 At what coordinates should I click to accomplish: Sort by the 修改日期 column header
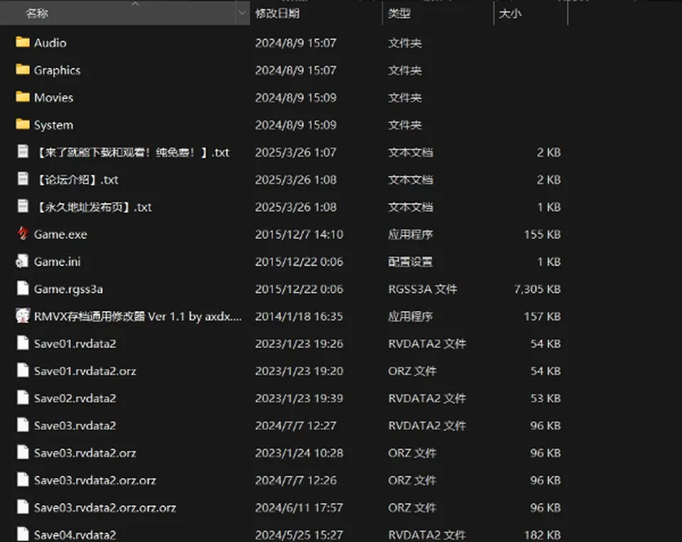click(277, 13)
